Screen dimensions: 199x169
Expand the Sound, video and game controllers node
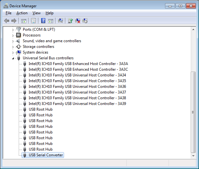[x=13, y=41]
